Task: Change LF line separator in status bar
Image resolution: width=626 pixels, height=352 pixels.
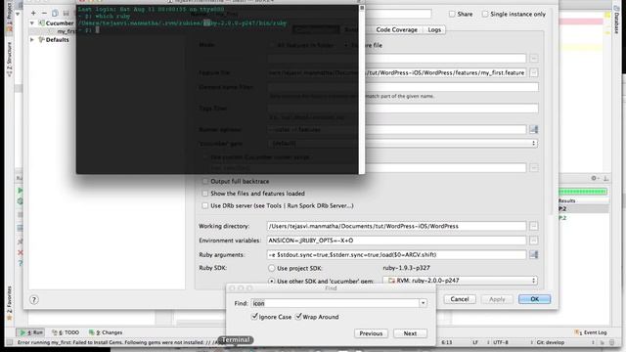Action: click(475, 342)
